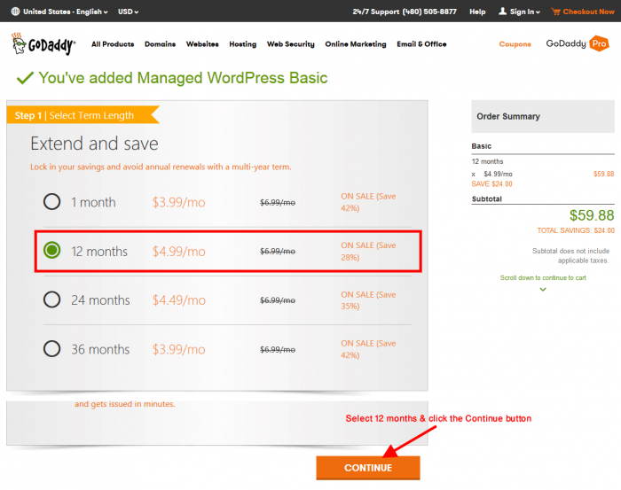This screenshot has height=490, width=621.
Task: Click the $4.99/mo price for 12 months
Action: [x=179, y=251]
